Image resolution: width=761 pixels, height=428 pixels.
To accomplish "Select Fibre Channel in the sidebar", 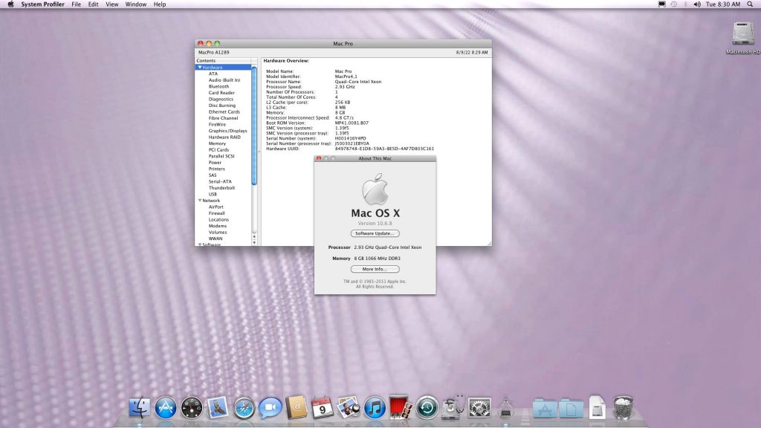I will coord(223,118).
